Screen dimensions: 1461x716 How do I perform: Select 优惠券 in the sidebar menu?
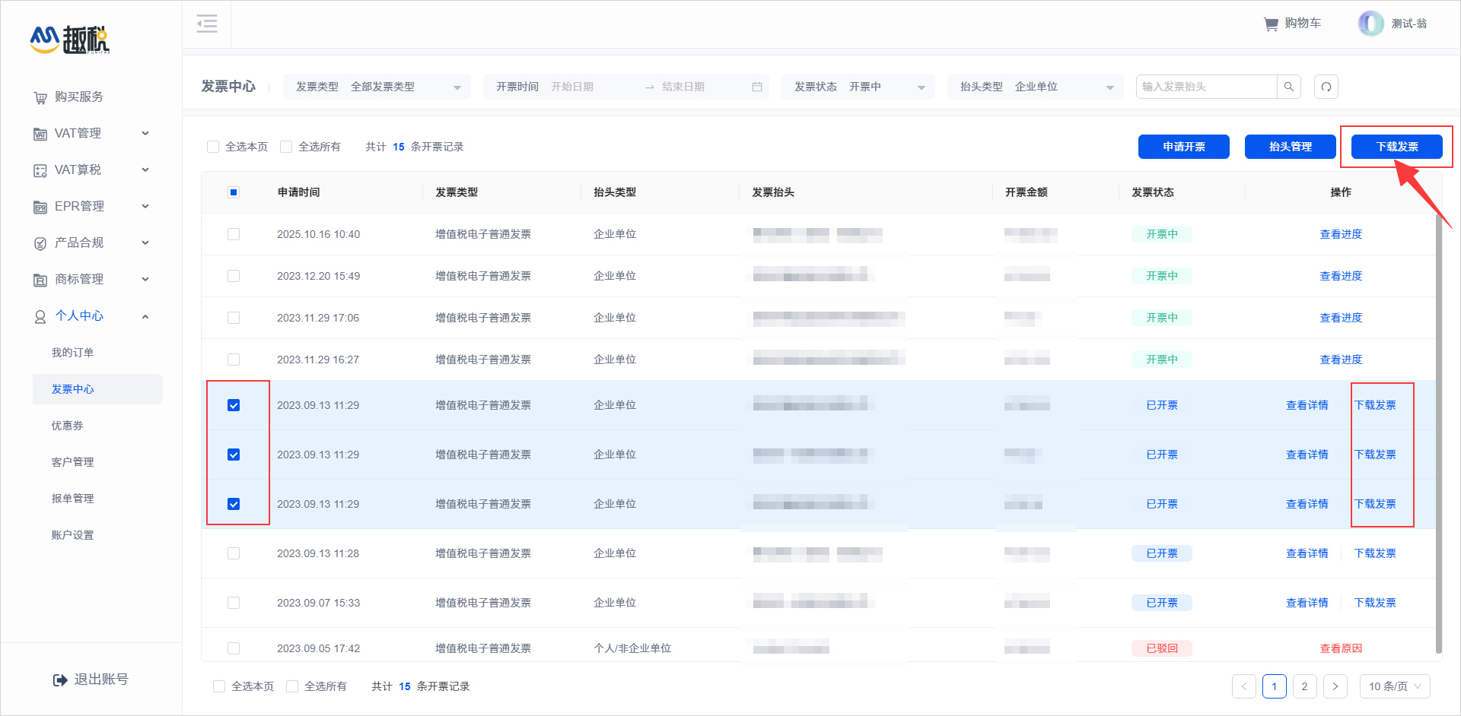point(67,425)
